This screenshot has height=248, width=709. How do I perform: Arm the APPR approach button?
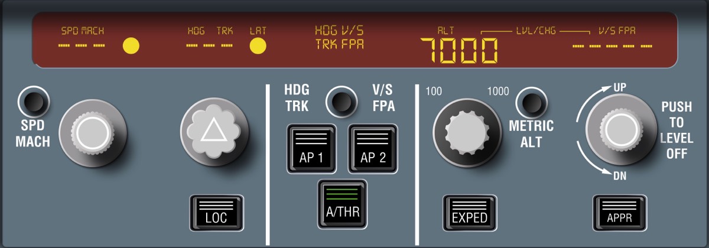[619, 213]
